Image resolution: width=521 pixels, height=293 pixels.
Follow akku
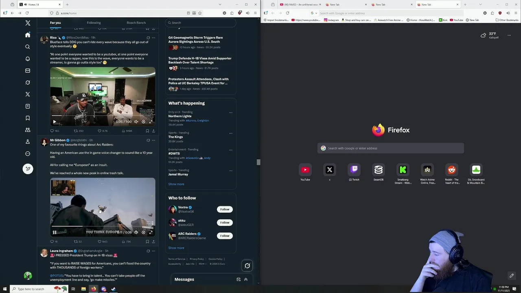tap(225, 223)
